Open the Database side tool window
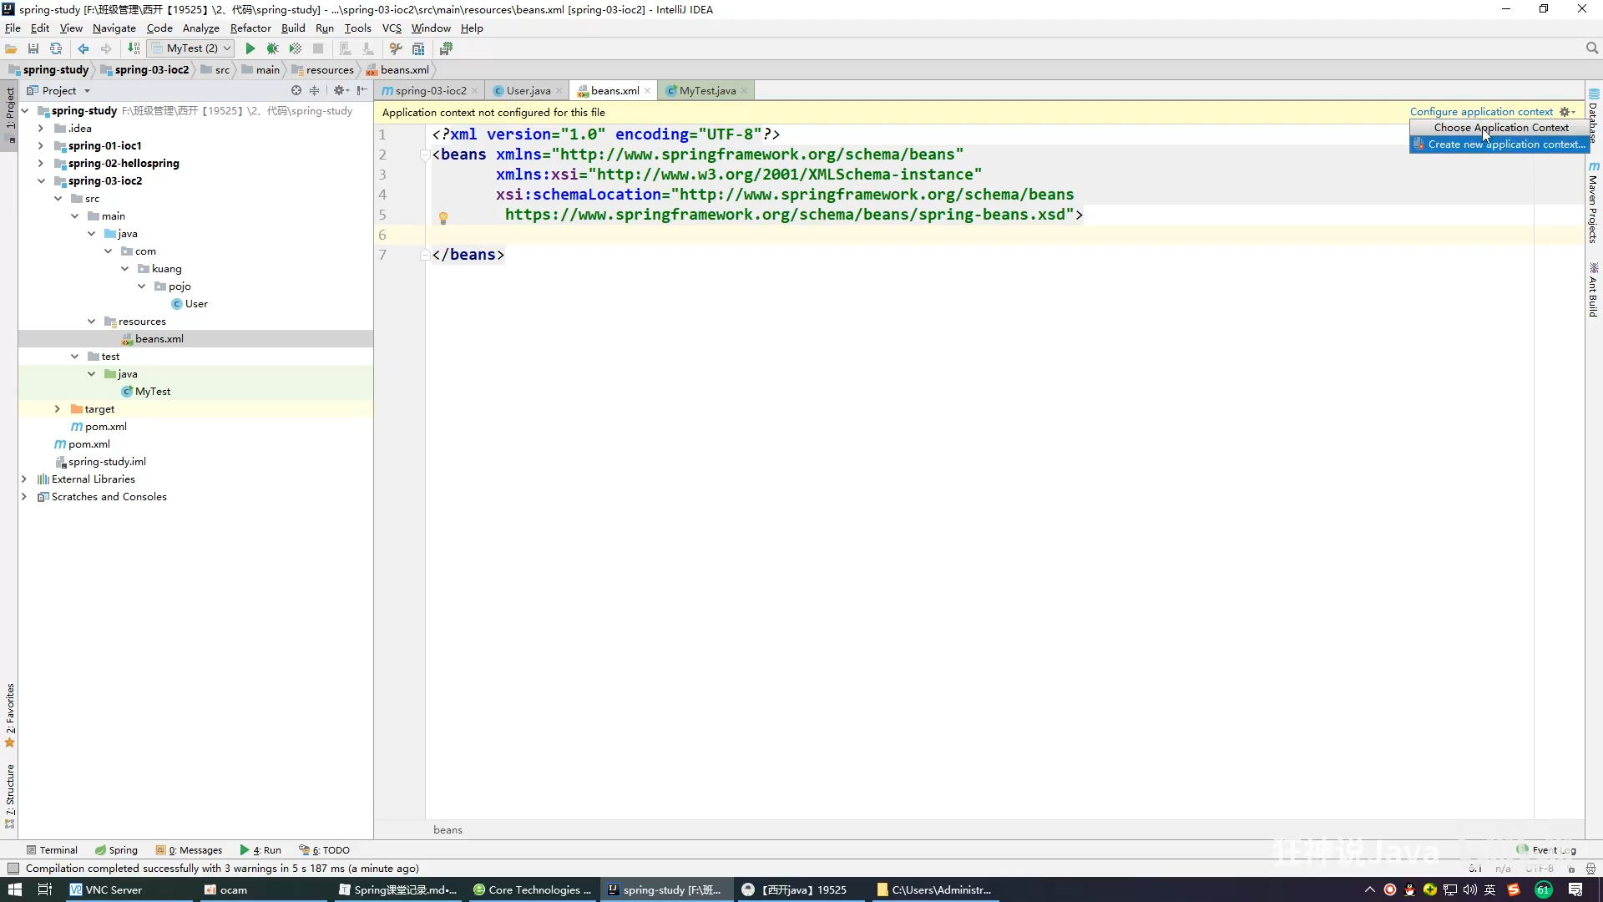This screenshot has width=1603, height=902. [1594, 115]
